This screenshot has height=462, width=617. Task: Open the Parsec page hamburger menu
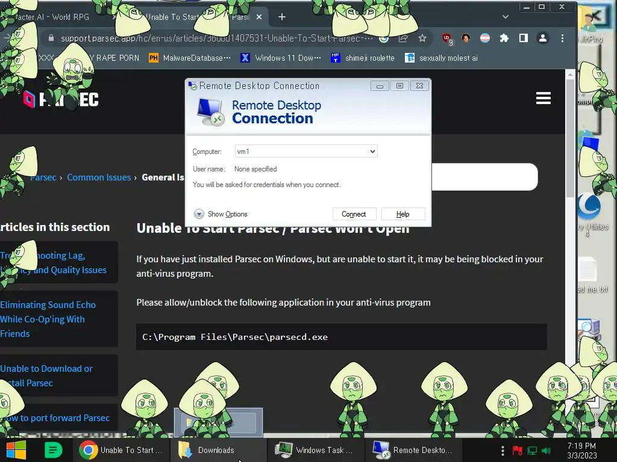tap(543, 98)
